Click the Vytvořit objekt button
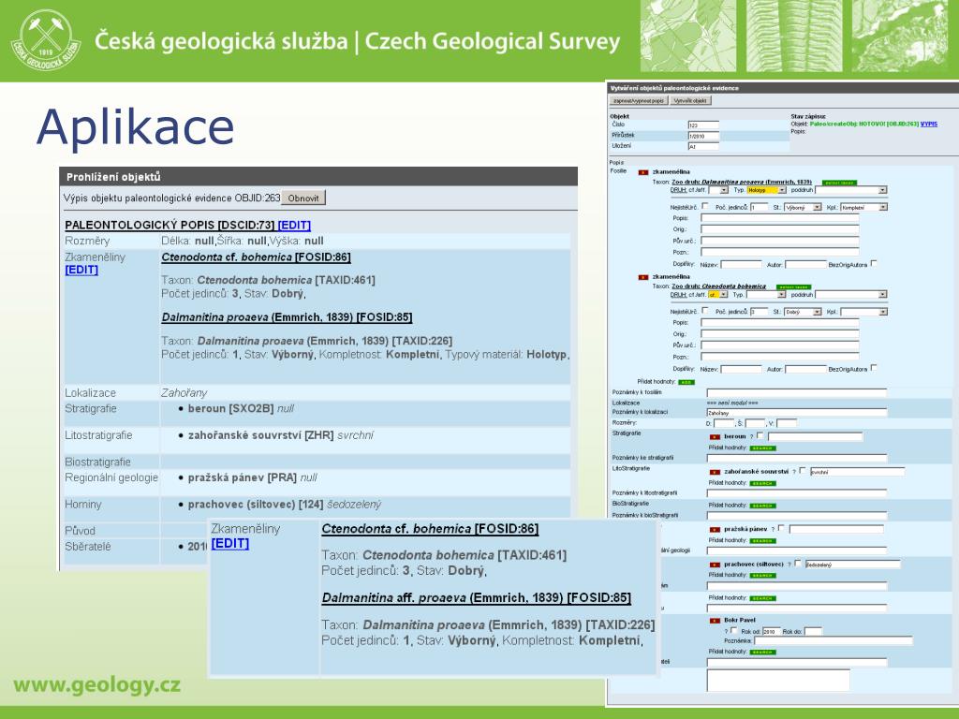Viewport: 959px width, 719px height. click(690, 101)
